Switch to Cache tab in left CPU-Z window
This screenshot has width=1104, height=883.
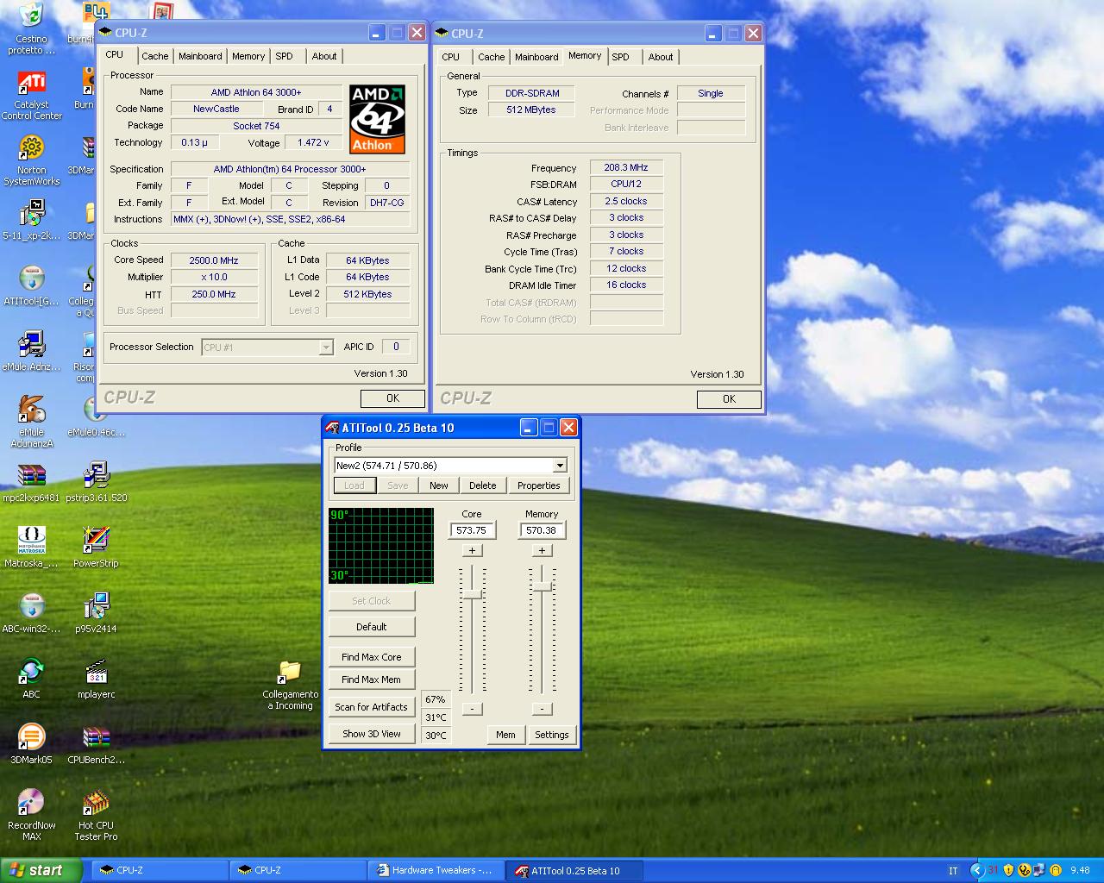point(155,56)
